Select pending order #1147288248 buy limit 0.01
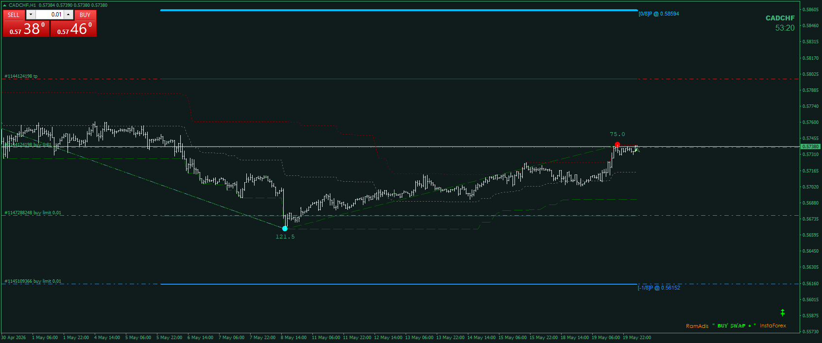This screenshot has width=822, height=343. 33,213
